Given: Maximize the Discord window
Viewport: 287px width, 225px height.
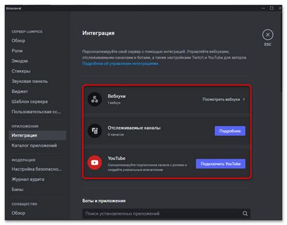Looking at the screenshot, I should 272,8.
